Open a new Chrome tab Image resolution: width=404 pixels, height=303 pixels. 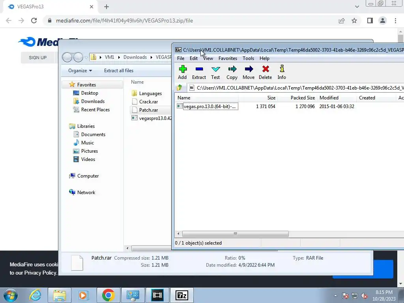coord(107,7)
